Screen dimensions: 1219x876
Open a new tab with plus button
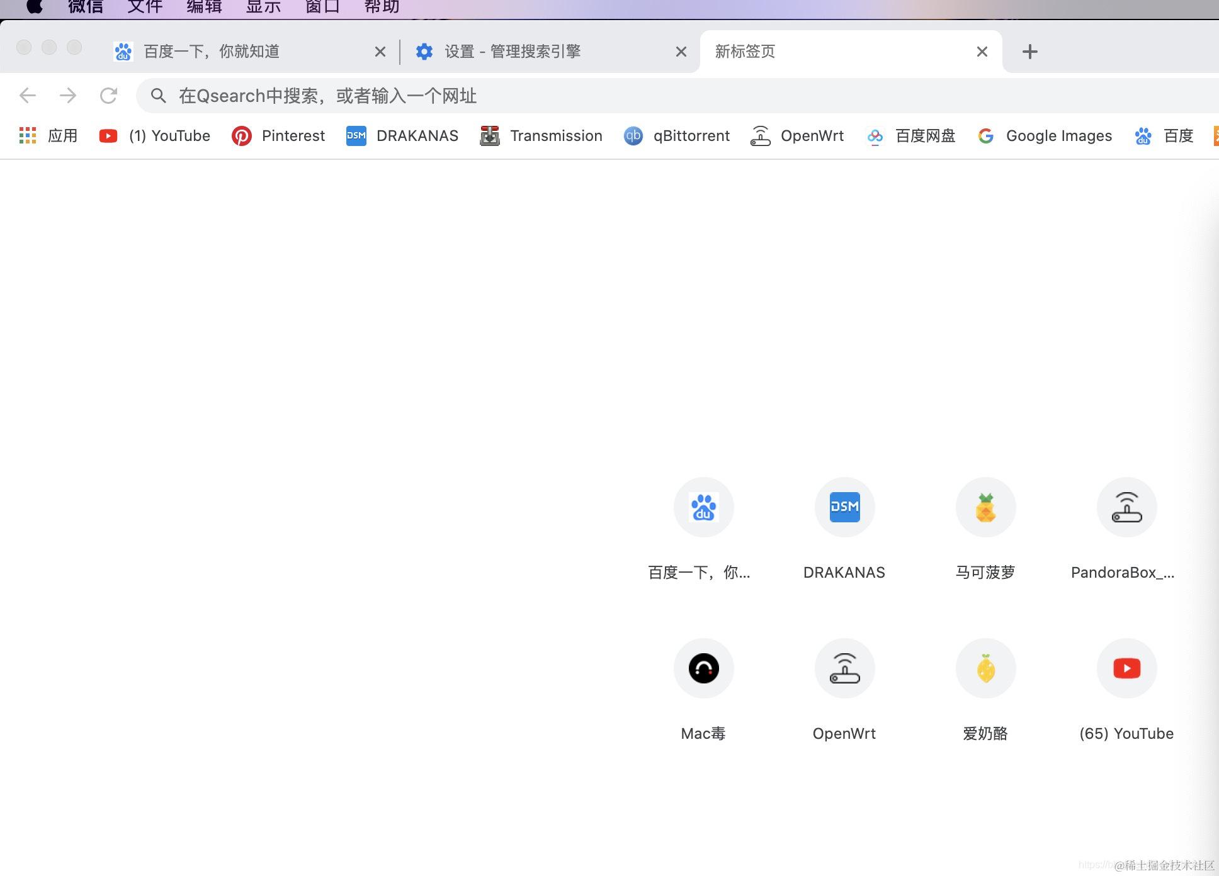(1029, 52)
